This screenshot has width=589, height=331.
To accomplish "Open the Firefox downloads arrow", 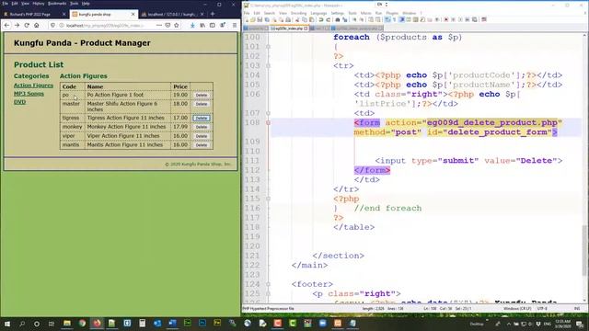I will pos(192,25).
